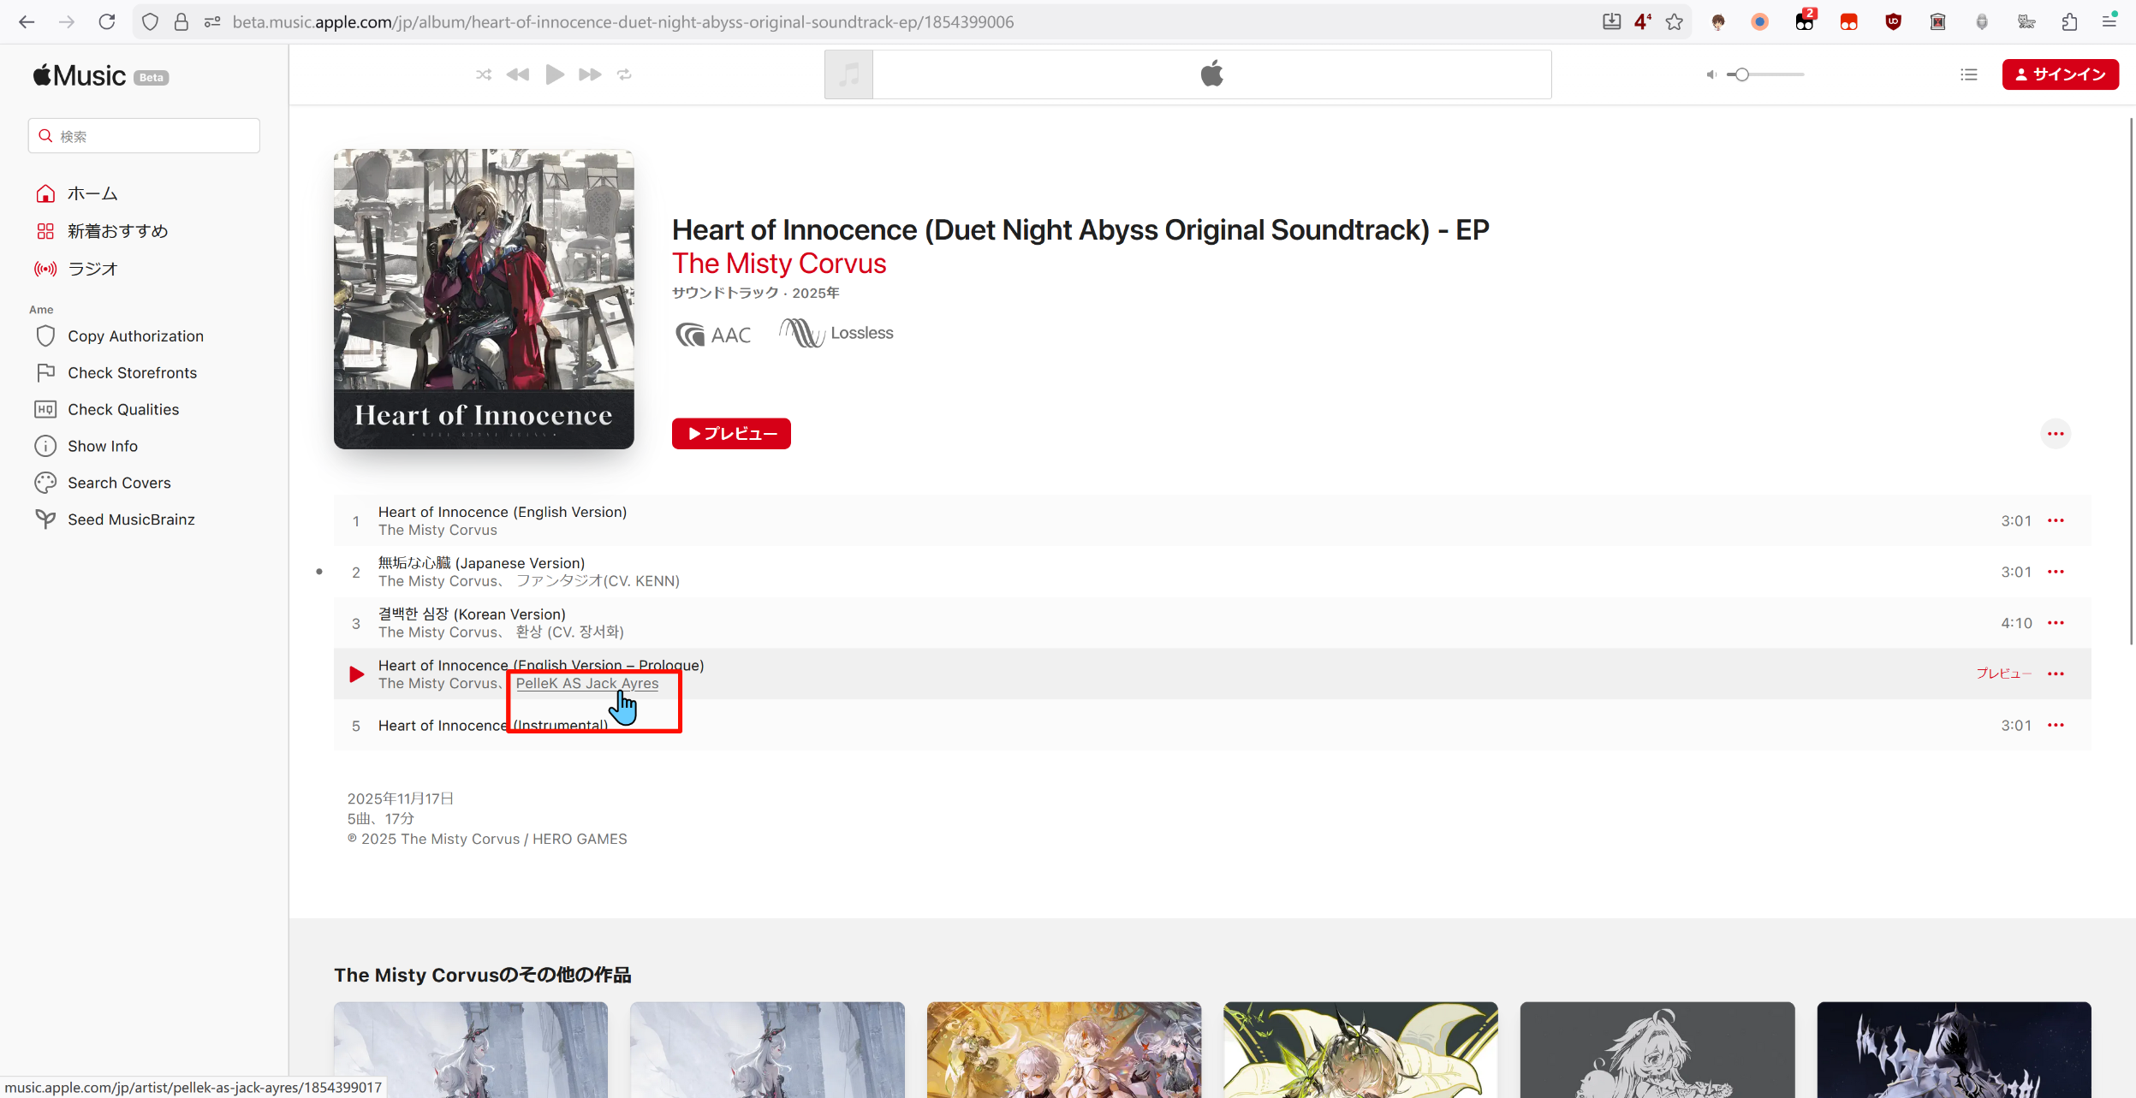Click the 検索 search field
Image resolution: width=2136 pixels, height=1098 pixels.
(x=144, y=136)
